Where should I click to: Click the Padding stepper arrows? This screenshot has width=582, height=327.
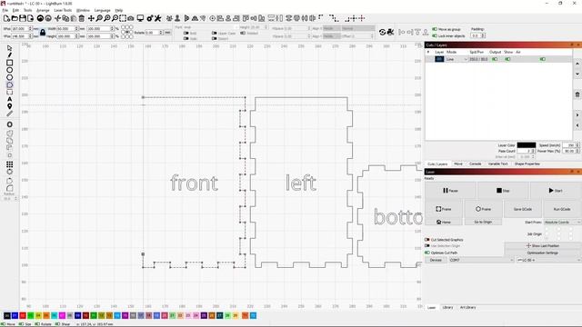tap(483, 36)
